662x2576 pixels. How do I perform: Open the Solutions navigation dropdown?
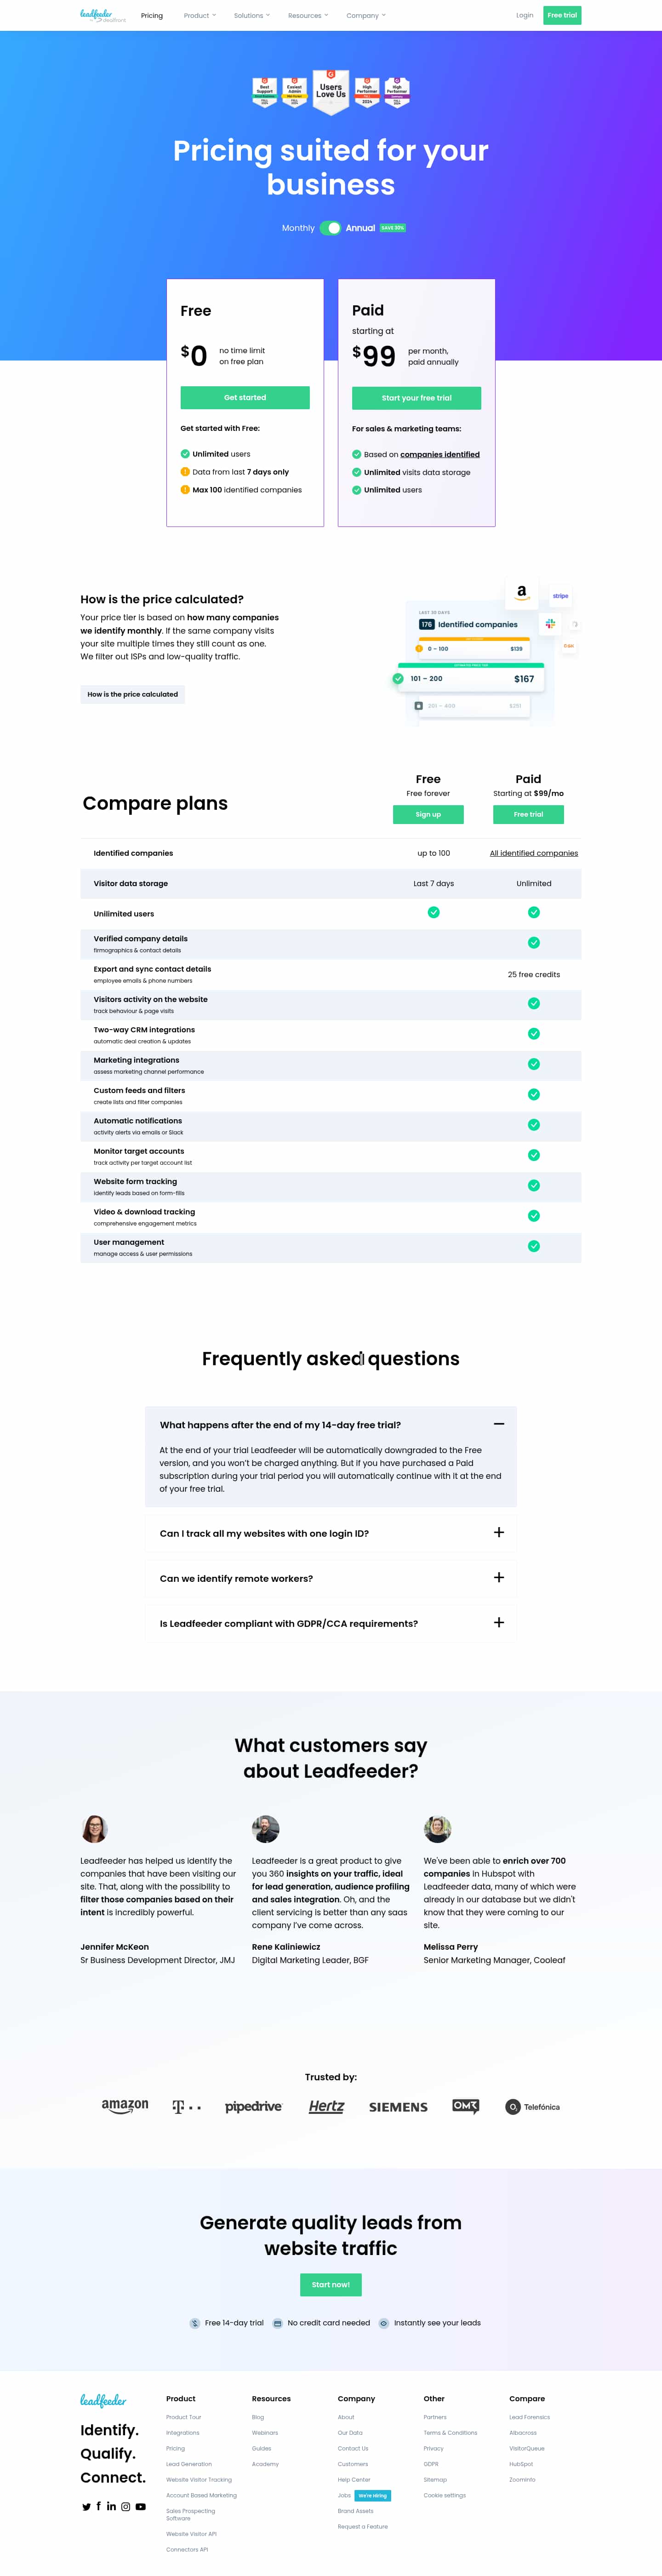click(251, 16)
